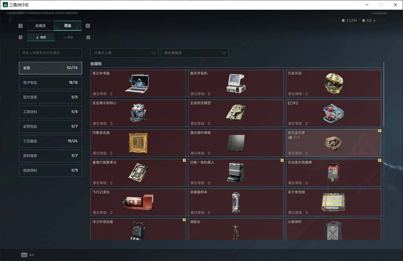
Task: Click the 扫拖一体机器人 robot vacuum image
Action: pyautogui.click(x=236, y=172)
